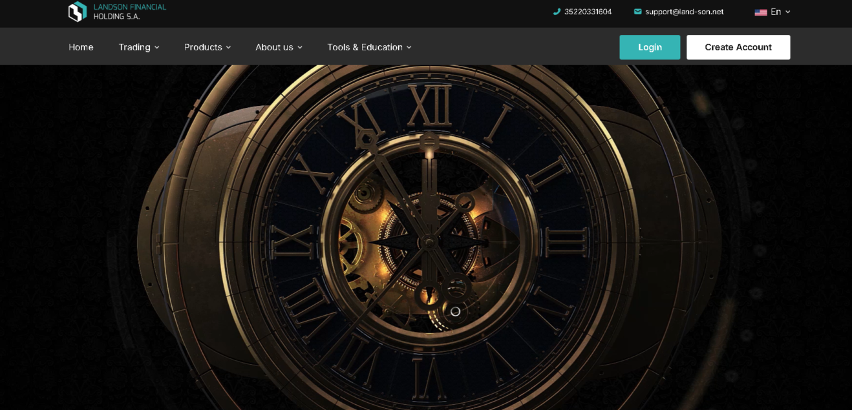Click the chevron beside About us
The image size is (852, 410).
(300, 48)
